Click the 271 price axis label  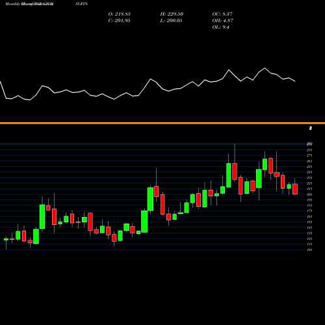coord(309,155)
